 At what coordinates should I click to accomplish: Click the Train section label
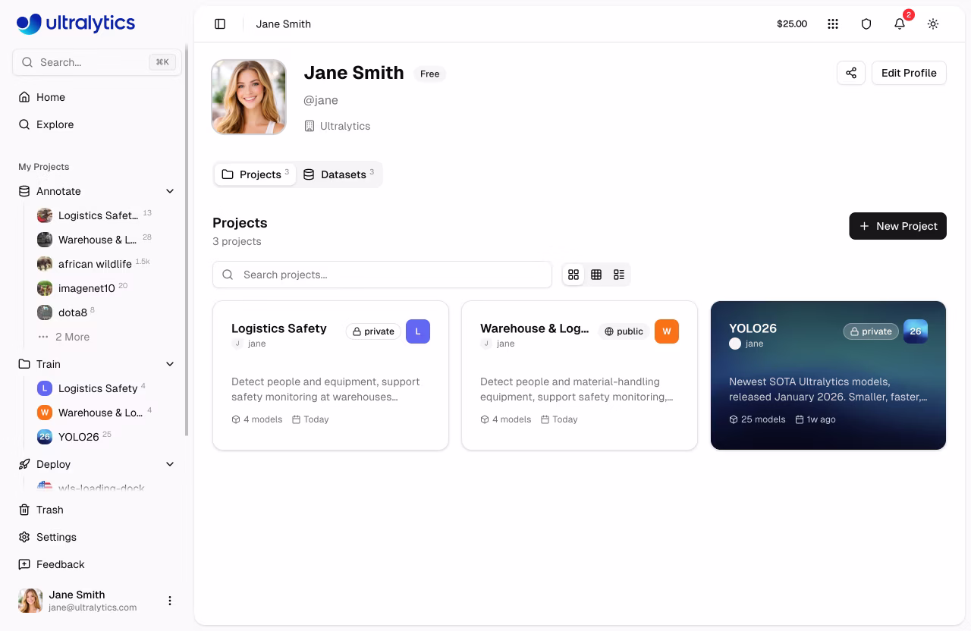(x=49, y=364)
